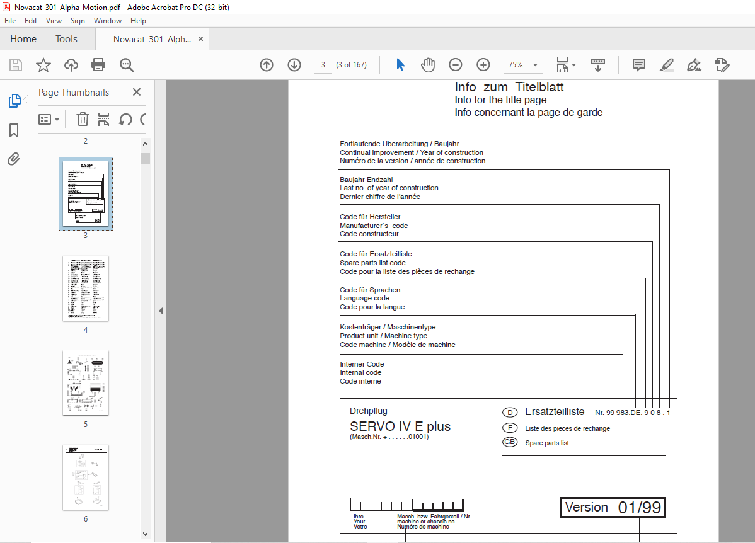Activate the hand pan tool
This screenshot has height=543, width=755.
click(x=427, y=64)
